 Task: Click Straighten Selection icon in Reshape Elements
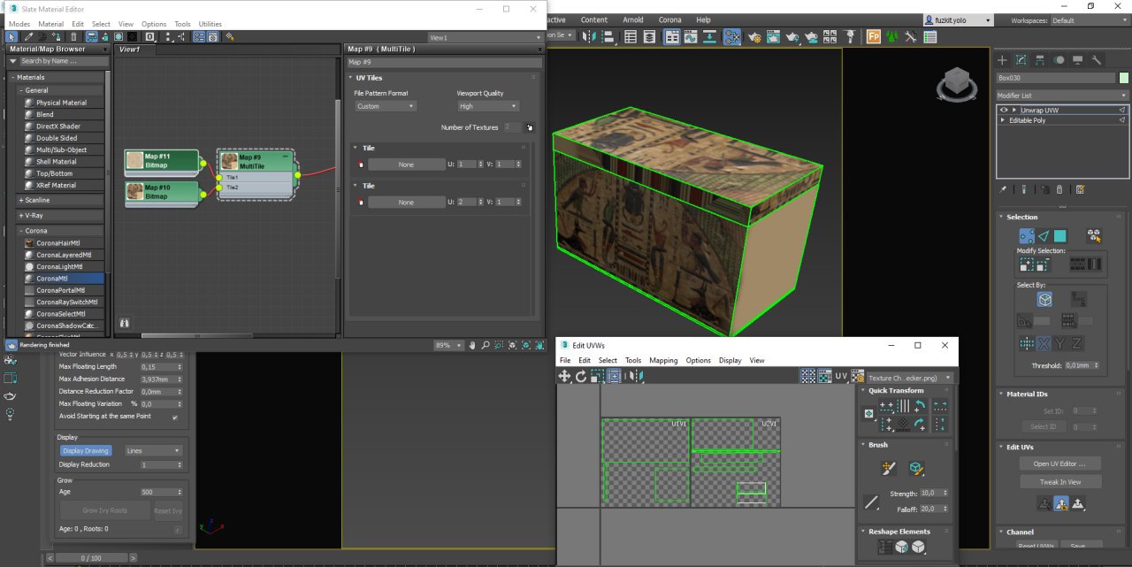pyautogui.click(x=886, y=548)
